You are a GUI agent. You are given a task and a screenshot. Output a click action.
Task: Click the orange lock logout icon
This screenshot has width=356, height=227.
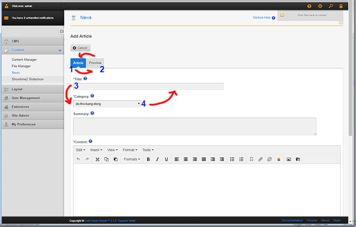coord(341,6)
